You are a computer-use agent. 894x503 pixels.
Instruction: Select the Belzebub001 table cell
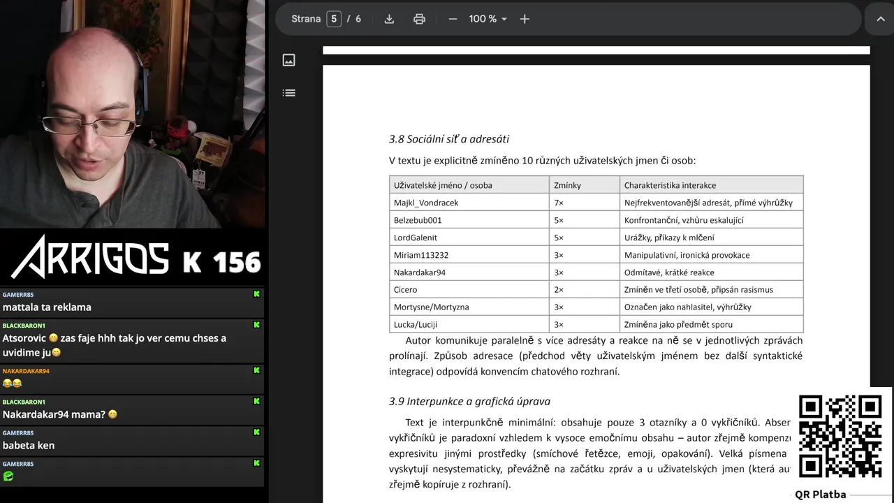click(469, 220)
